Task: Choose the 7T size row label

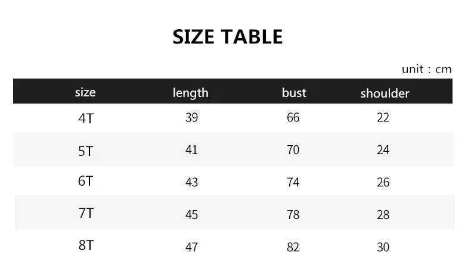Action: 86,213
